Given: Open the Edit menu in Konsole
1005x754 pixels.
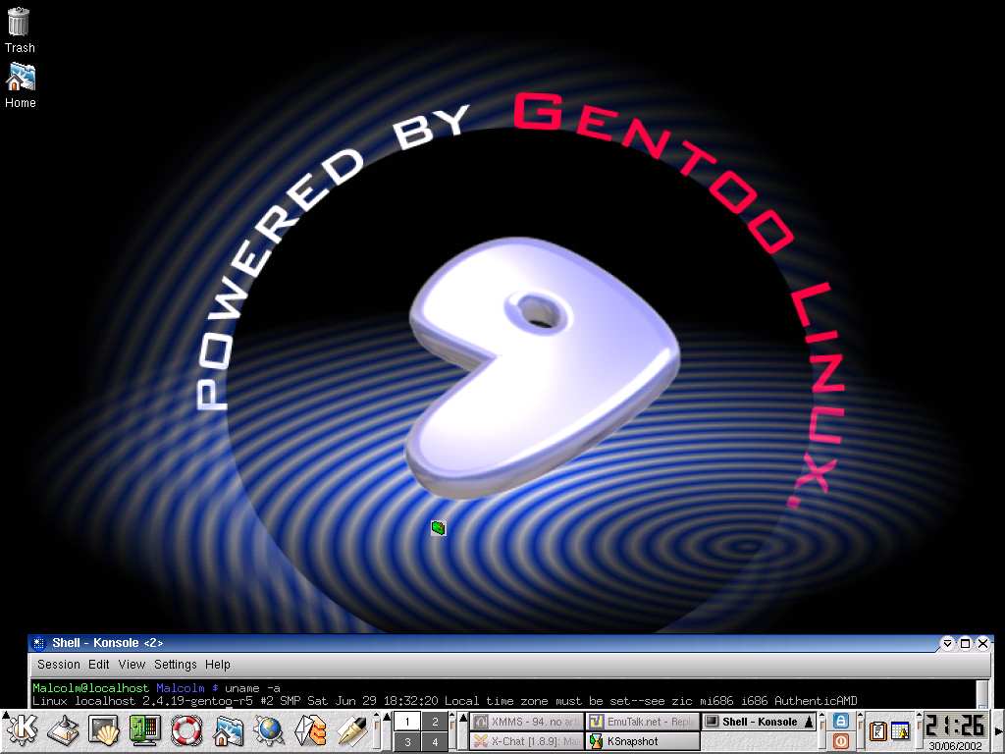Looking at the screenshot, I should coord(99,665).
